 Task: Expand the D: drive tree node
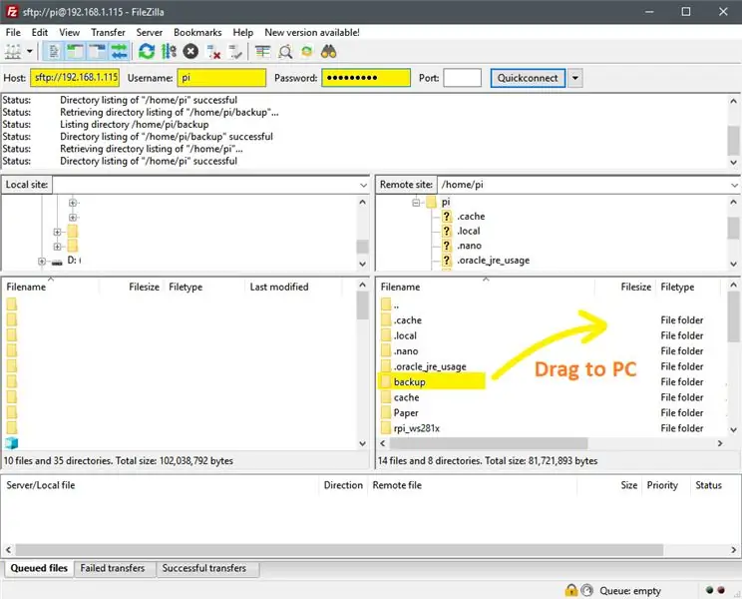[x=42, y=261]
